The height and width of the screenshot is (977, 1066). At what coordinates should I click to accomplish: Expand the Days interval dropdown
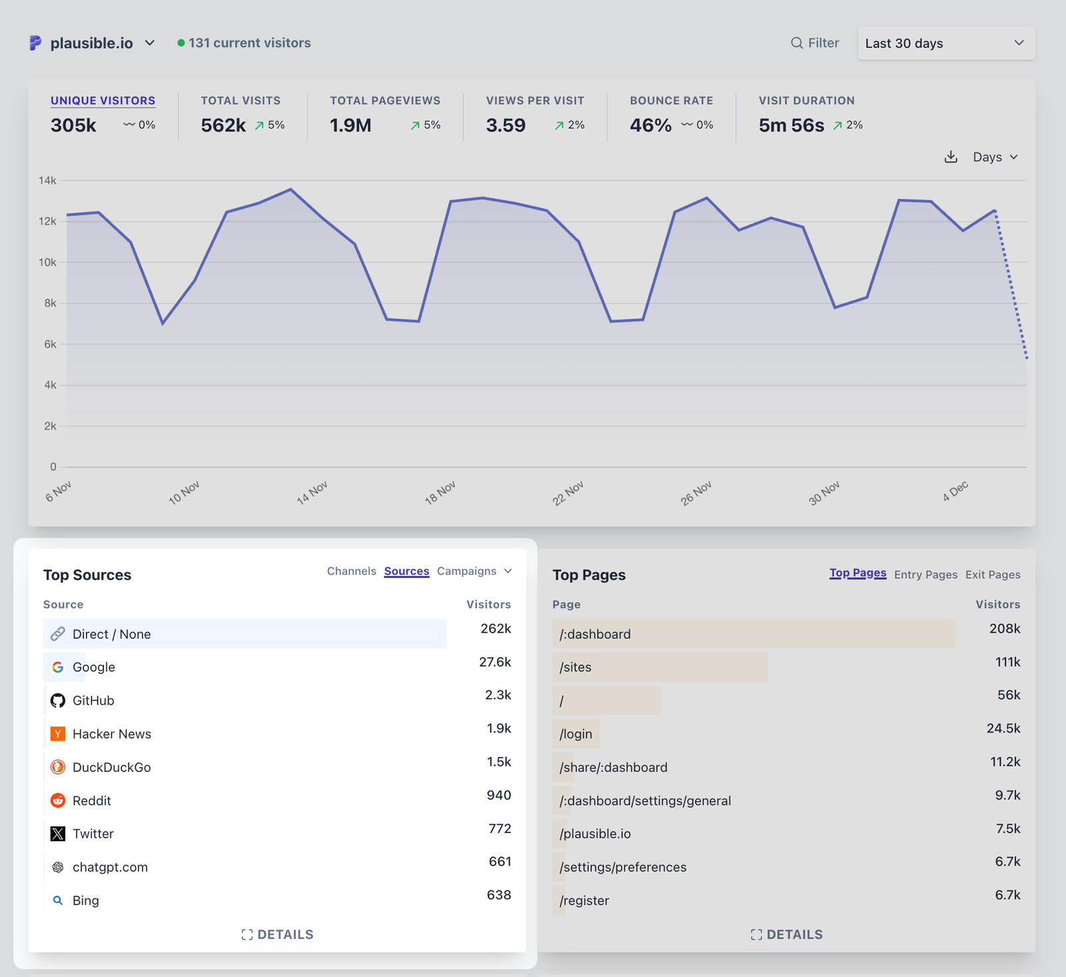tap(995, 157)
